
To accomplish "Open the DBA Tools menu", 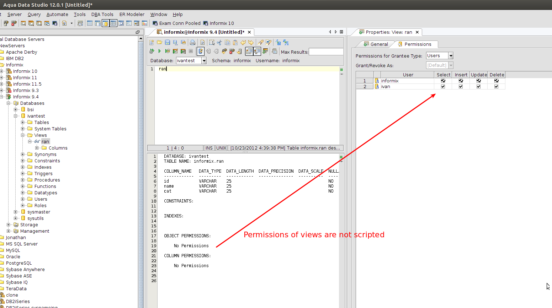I will click(x=102, y=15).
